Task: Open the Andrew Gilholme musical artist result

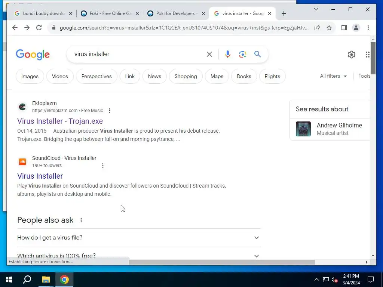Action: pos(330,129)
